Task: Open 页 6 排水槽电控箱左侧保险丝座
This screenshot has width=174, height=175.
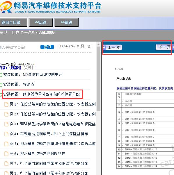Action: tap(38, 153)
